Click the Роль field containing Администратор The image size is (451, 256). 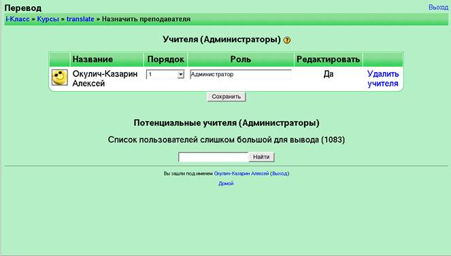pyautogui.click(x=241, y=74)
